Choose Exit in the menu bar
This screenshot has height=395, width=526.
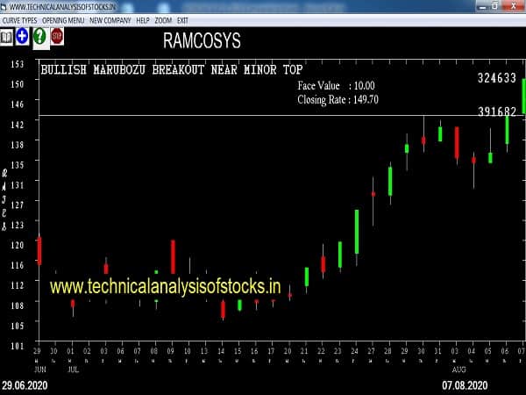pos(182,19)
